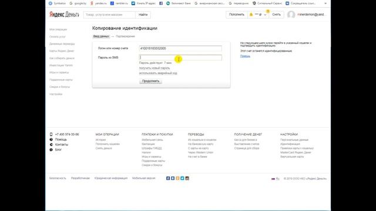376x211 pixels.
Task: Click the Продолжить button
Action: click(150, 81)
